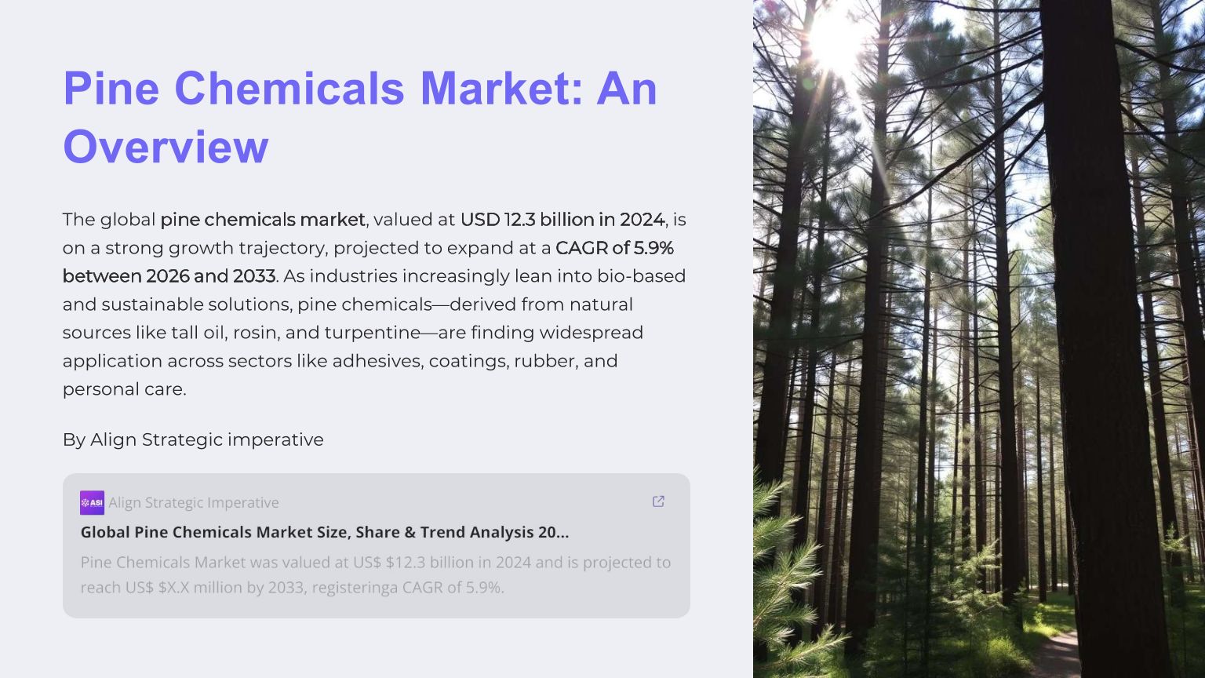The height and width of the screenshot is (678, 1205).
Task: Click the text personal care
Action: click(x=124, y=389)
